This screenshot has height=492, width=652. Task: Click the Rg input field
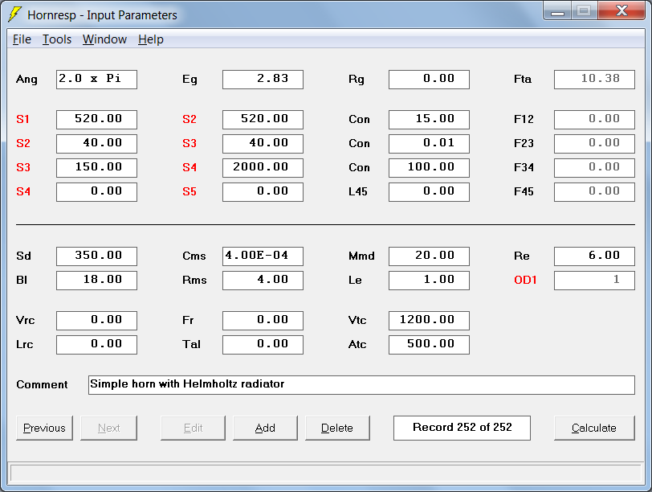[429, 79]
